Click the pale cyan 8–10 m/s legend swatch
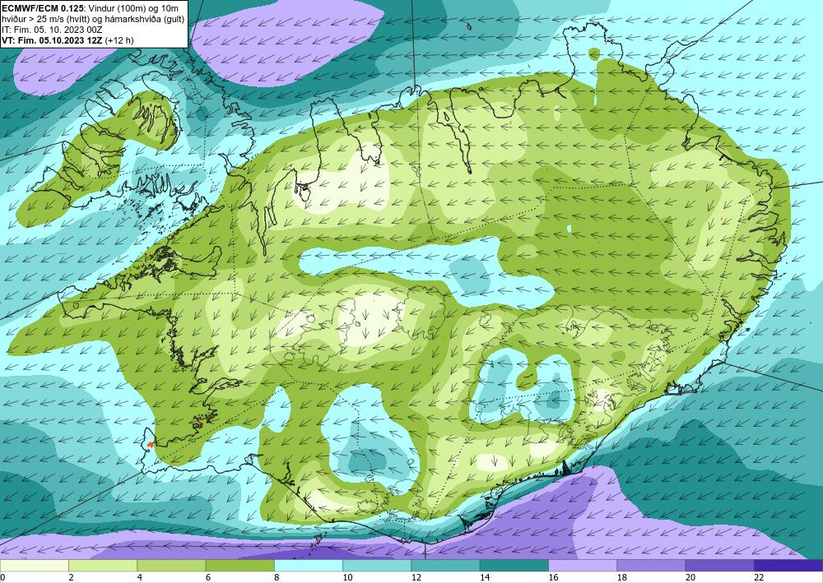 [309, 566]
